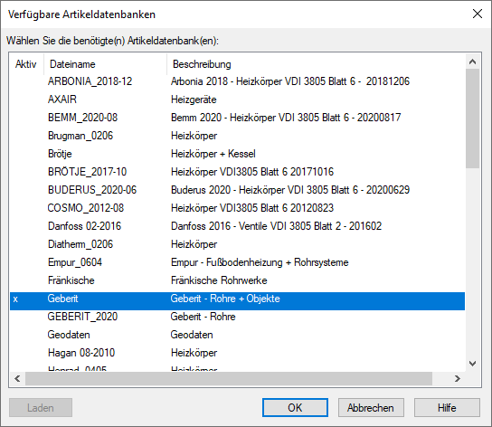The image size is (492, 427).
Task: Click 'Bemm 2020 - Heizkörper' description
Action: [x=286, y=118]
